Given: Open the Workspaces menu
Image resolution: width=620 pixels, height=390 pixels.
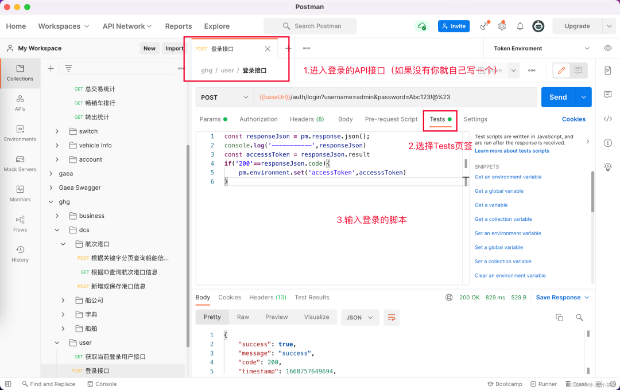Looking at the screenshot, I should (x=64, y=26).
